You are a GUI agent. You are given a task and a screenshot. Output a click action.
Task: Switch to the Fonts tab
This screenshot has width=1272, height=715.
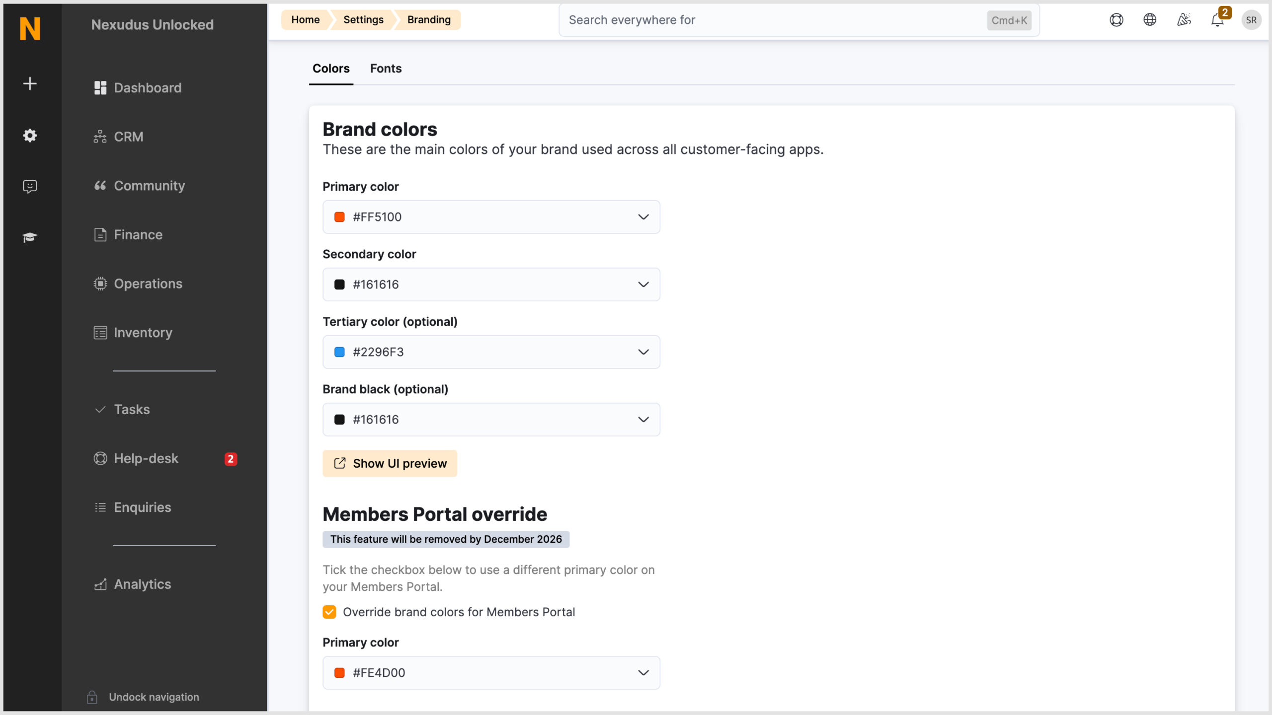tap(386, 69)
